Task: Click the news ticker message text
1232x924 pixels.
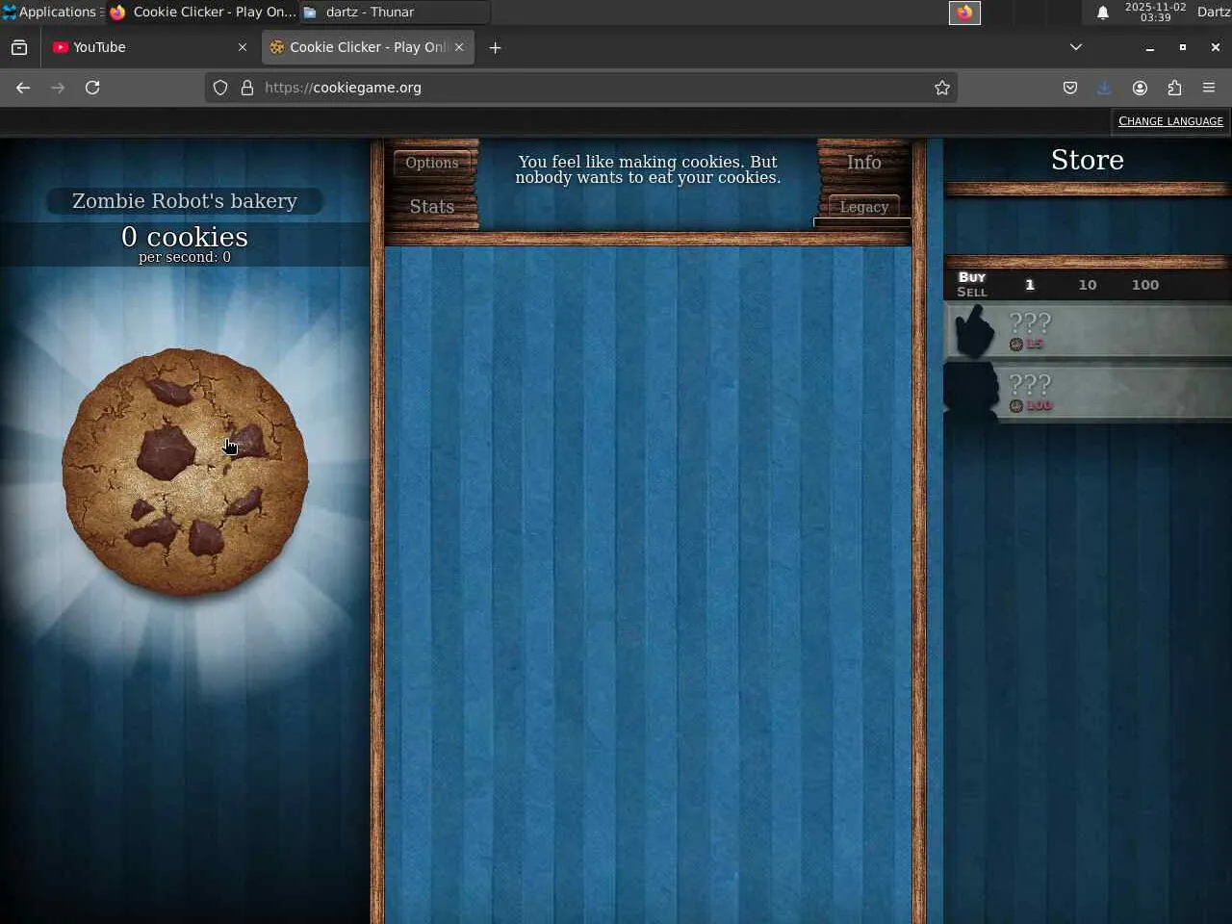Action: coord(648,169)
